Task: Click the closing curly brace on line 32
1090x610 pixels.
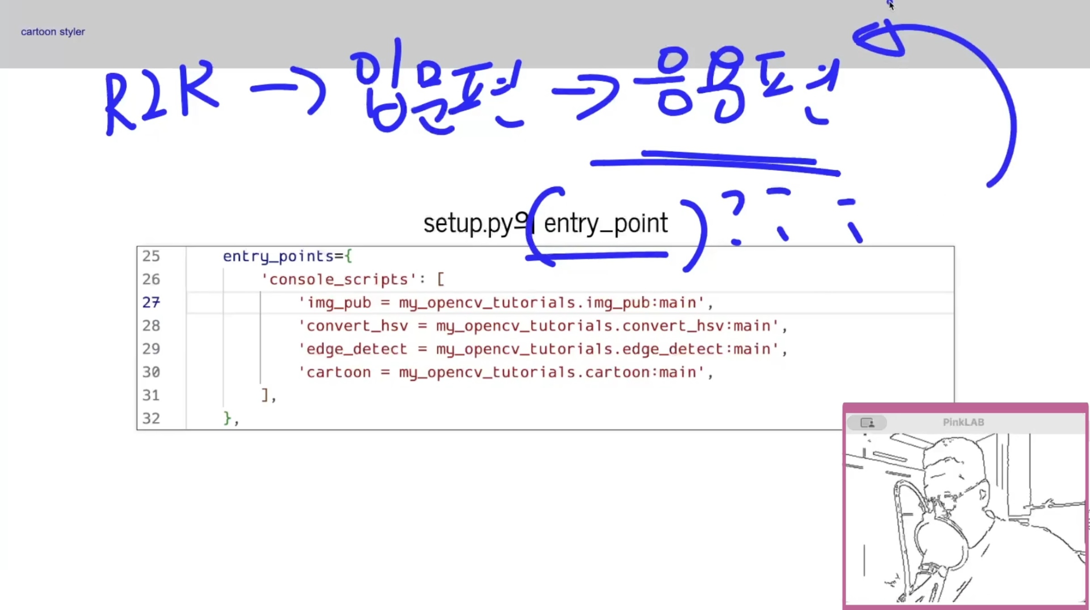Action: (x=227, y=418)
